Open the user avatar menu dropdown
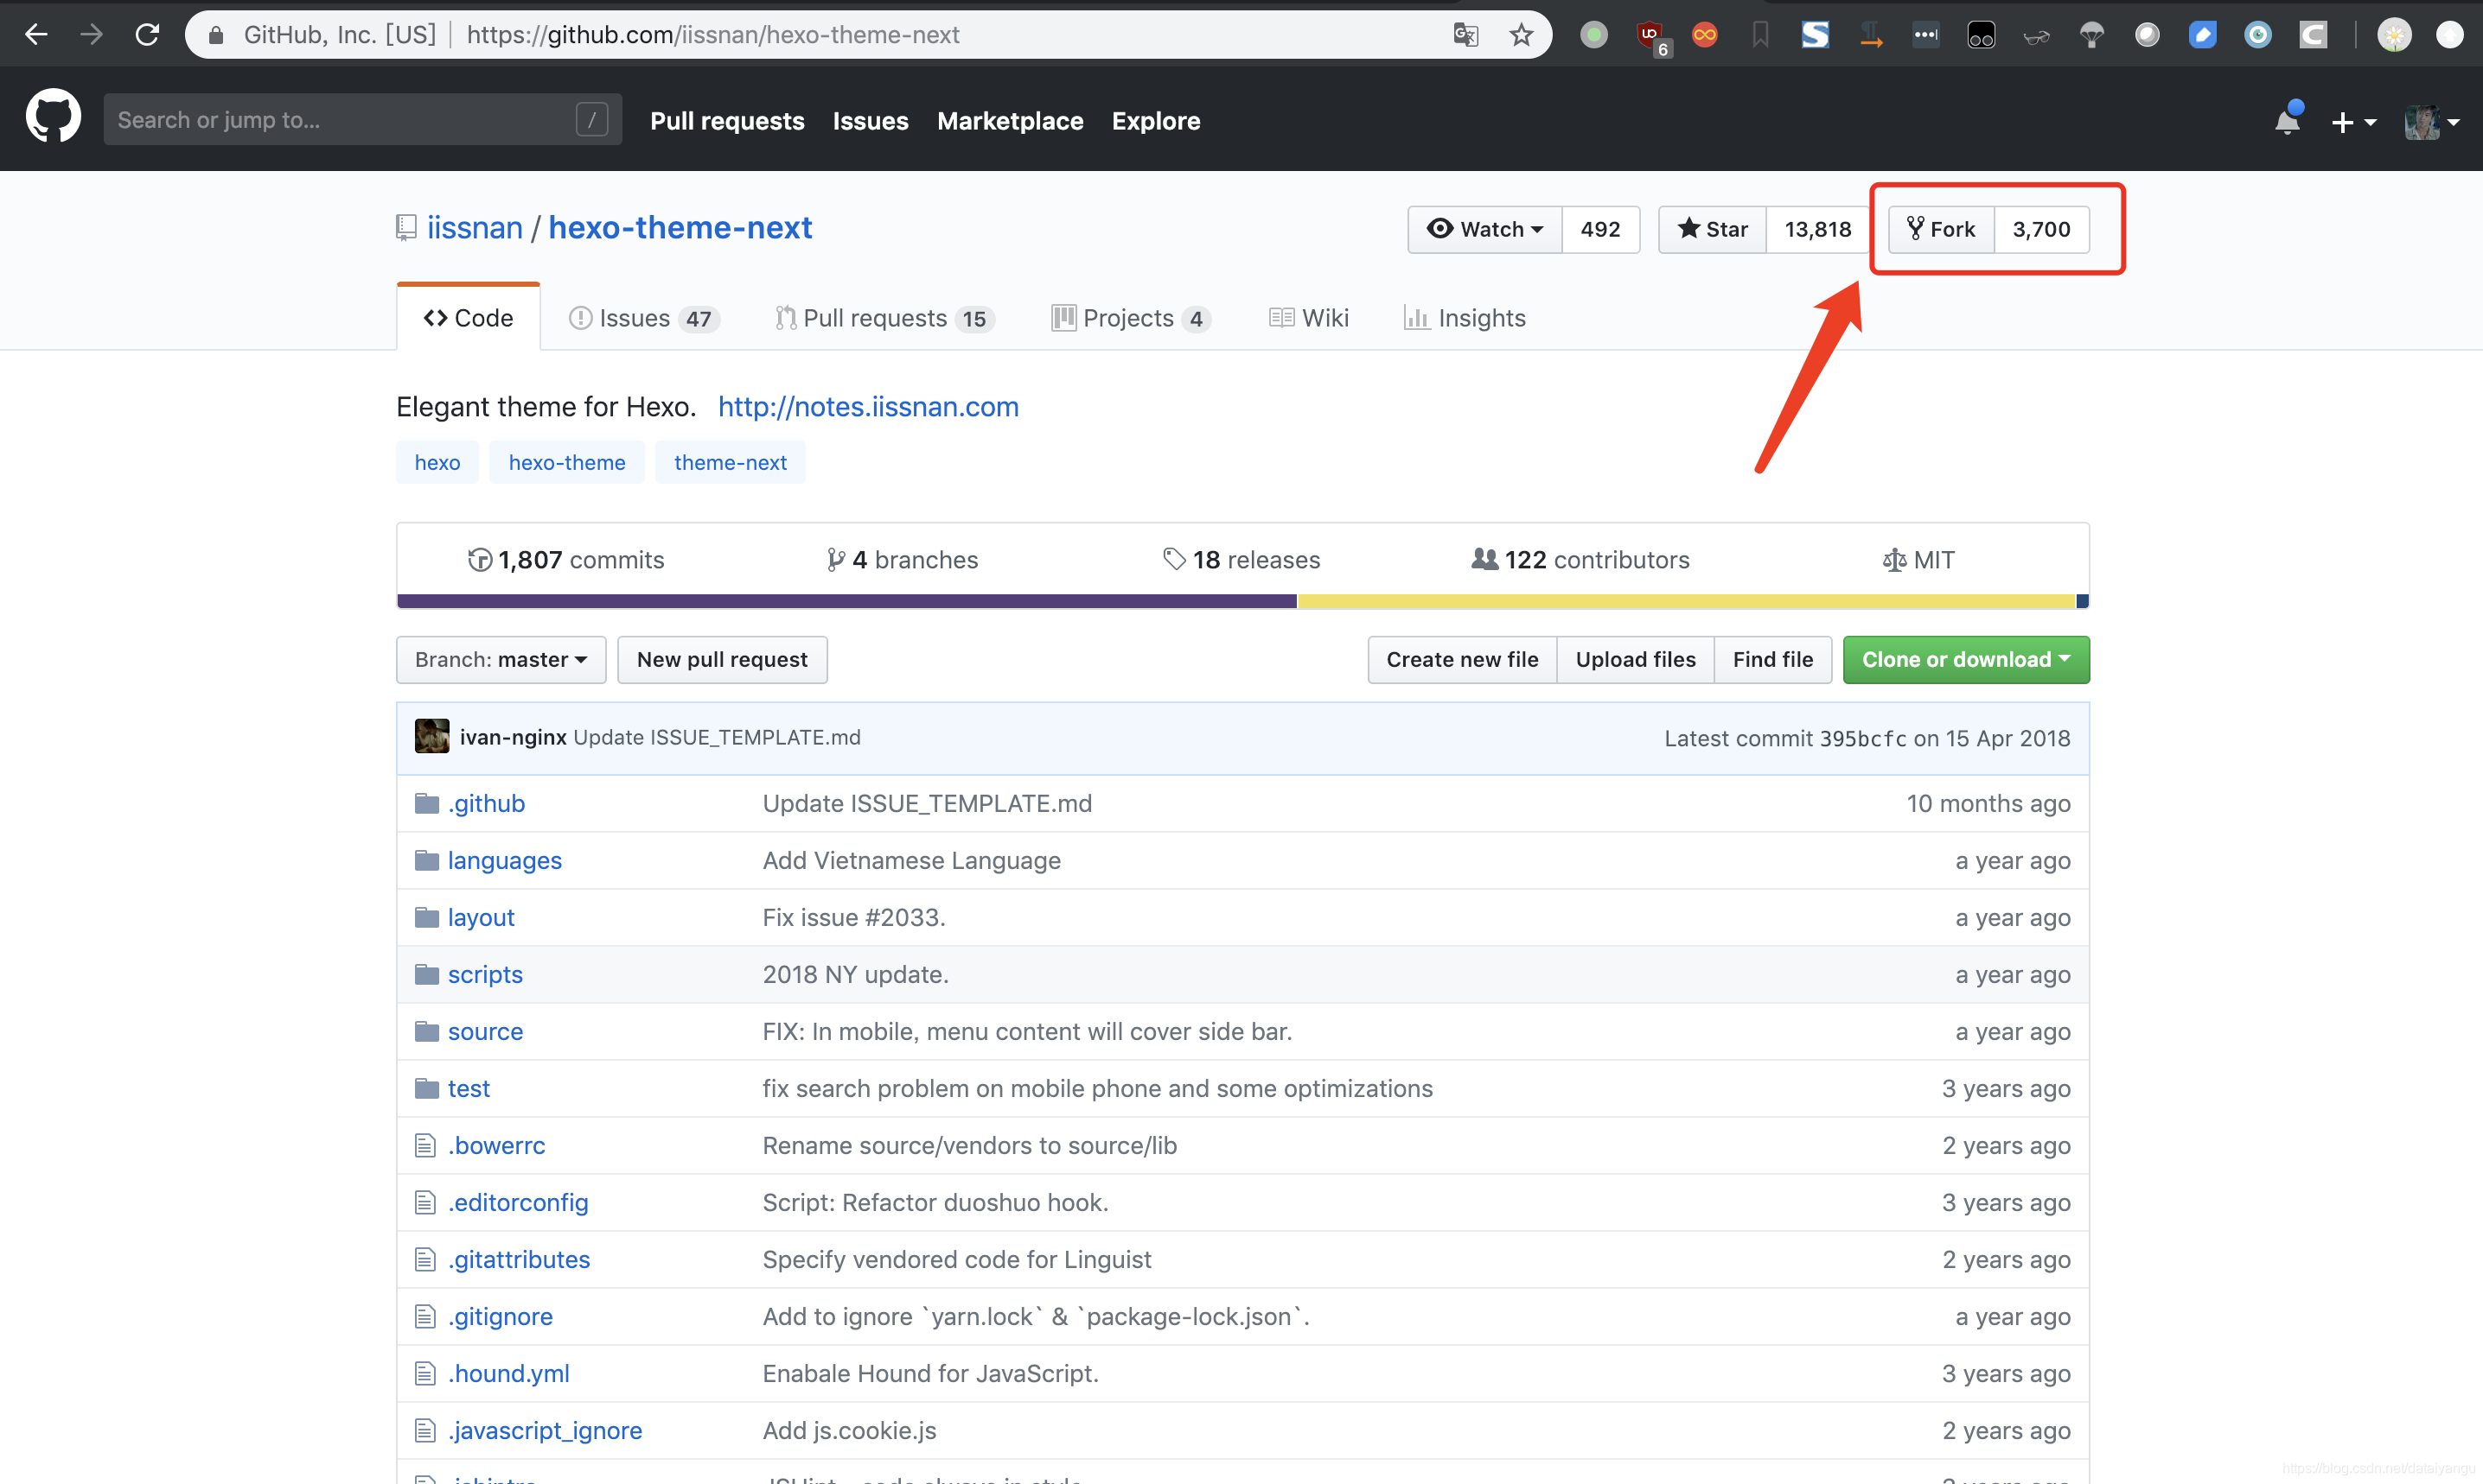The image size is (2483, 1484). tap(2433, 122)
